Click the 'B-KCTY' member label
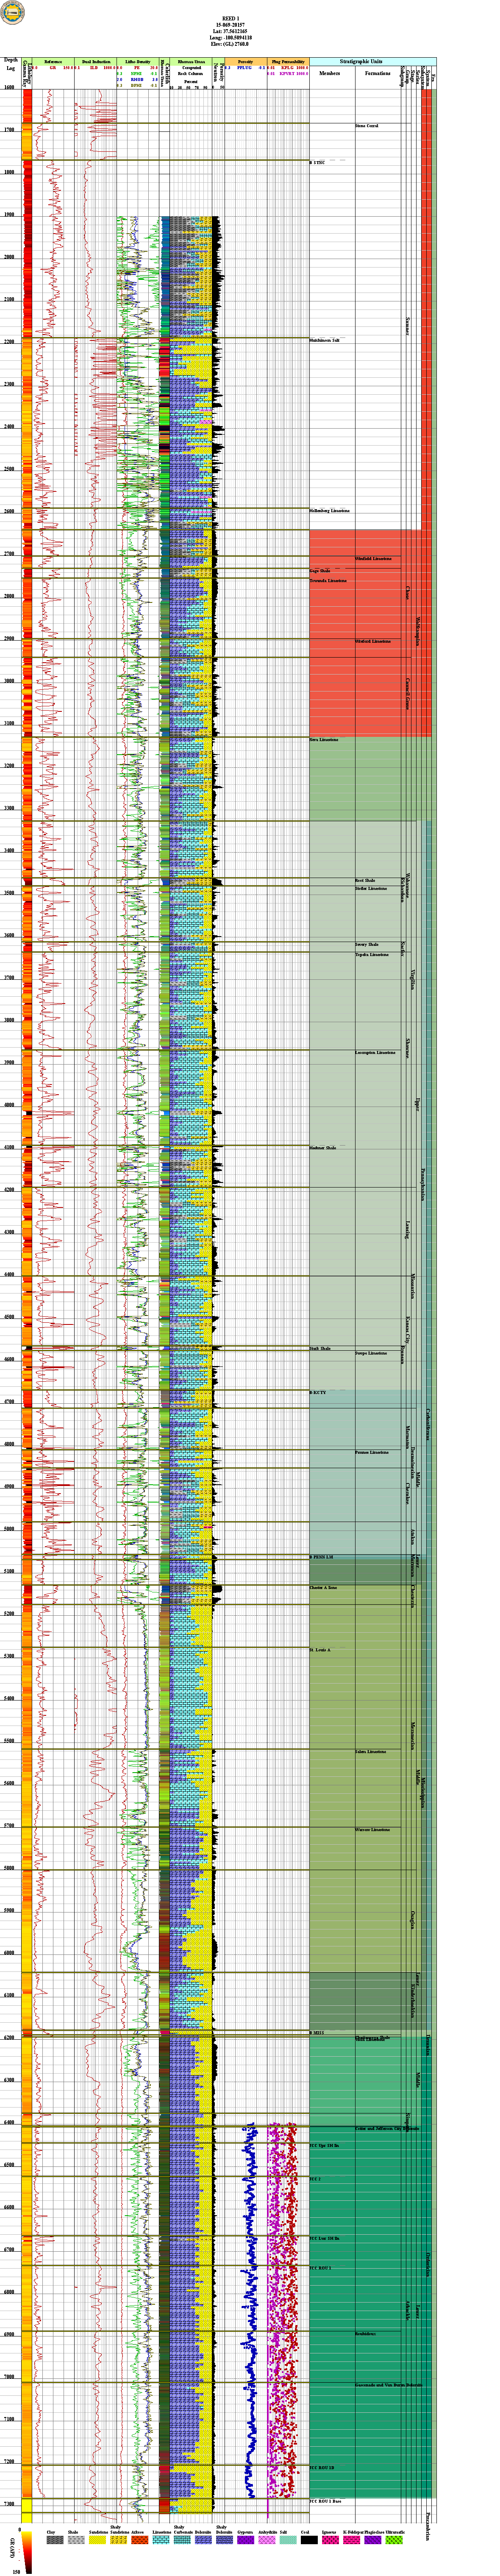The width and height of the screenshot is (500, 2576). point(318,1393)
